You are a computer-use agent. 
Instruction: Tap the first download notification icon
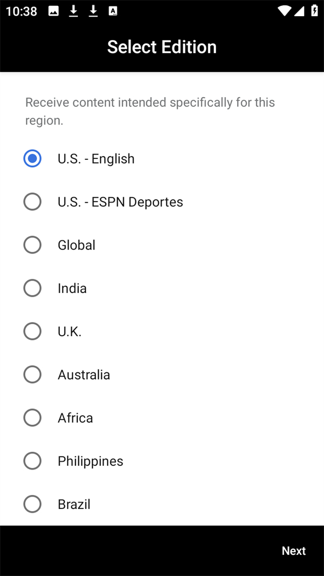point(73,11)
